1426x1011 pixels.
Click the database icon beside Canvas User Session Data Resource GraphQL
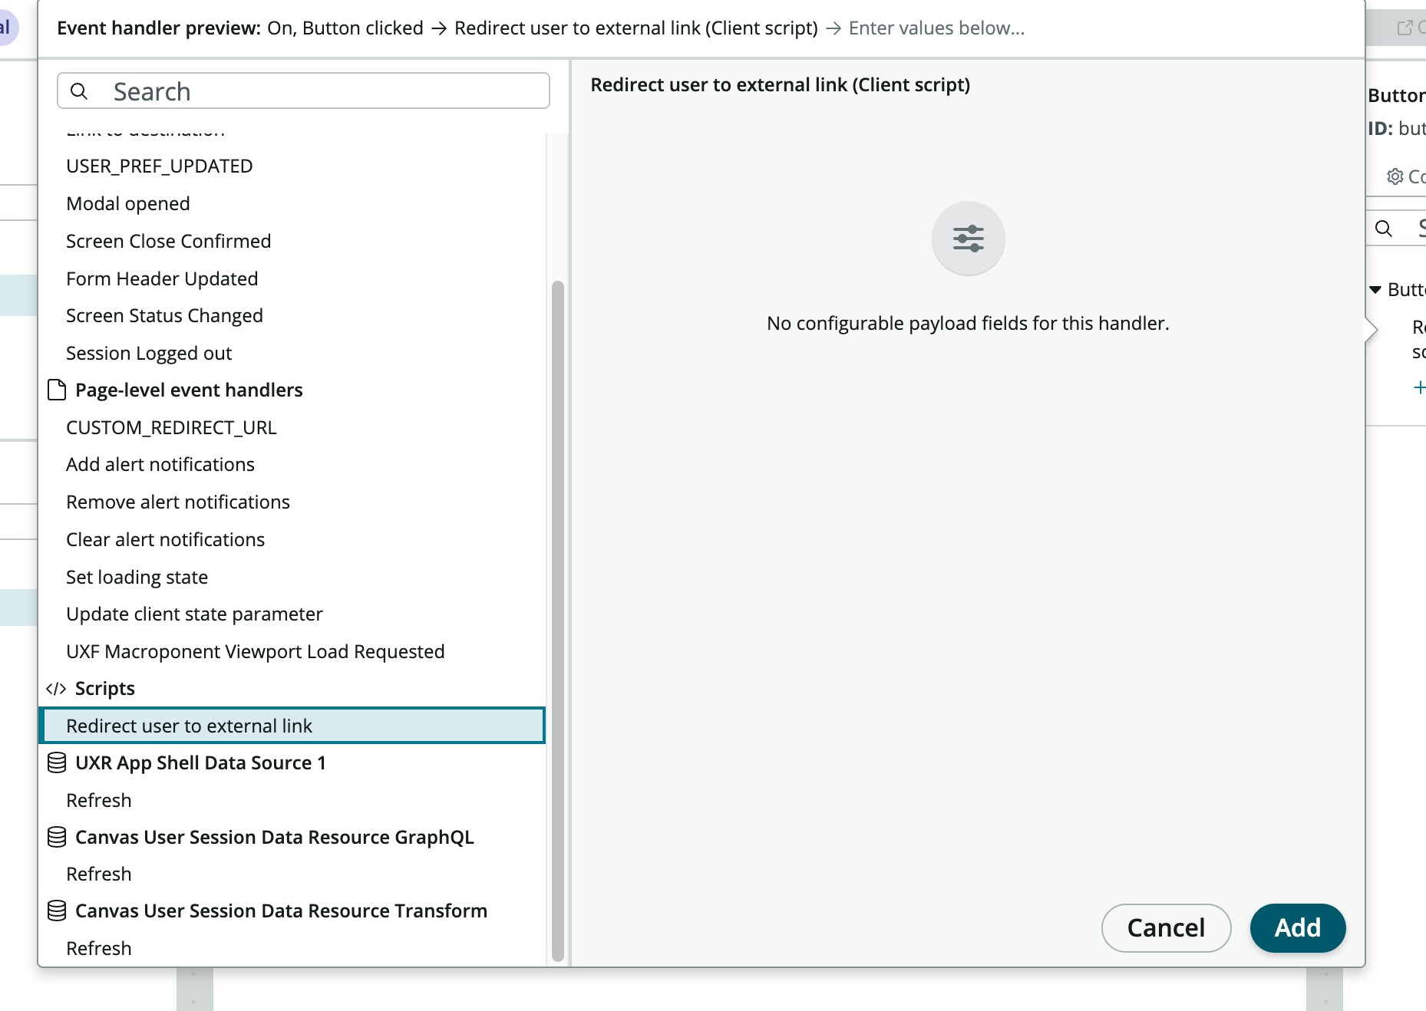click(x=57, y=837)
